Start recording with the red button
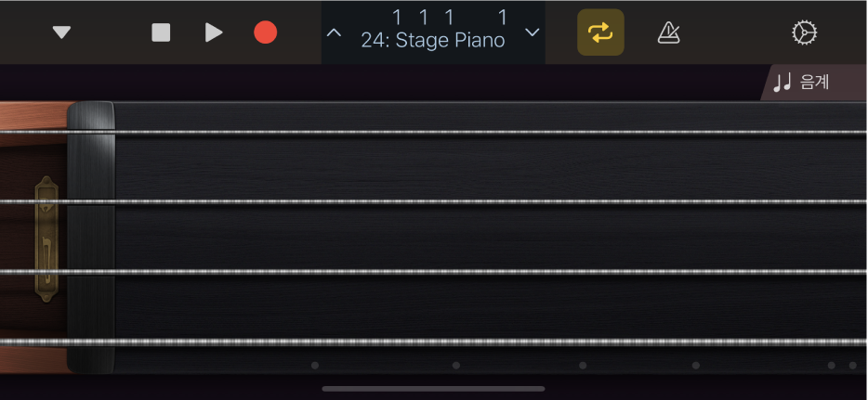The width and height of the screenshot is (868, 400). point(266,32)
